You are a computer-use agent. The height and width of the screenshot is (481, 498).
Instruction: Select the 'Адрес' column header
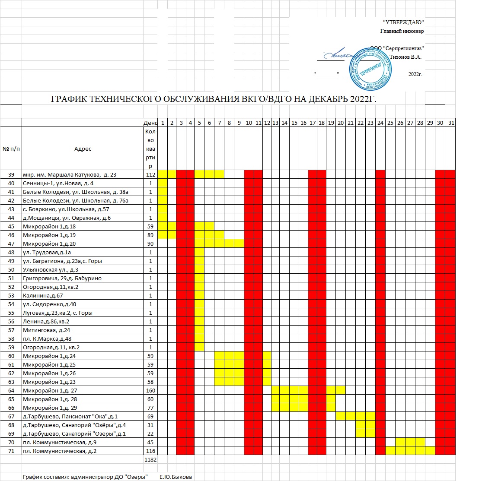[83, 149]
